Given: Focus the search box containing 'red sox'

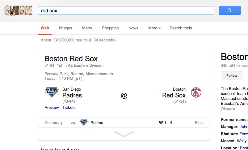Looking at the screenshot, I should click(126, 11).
